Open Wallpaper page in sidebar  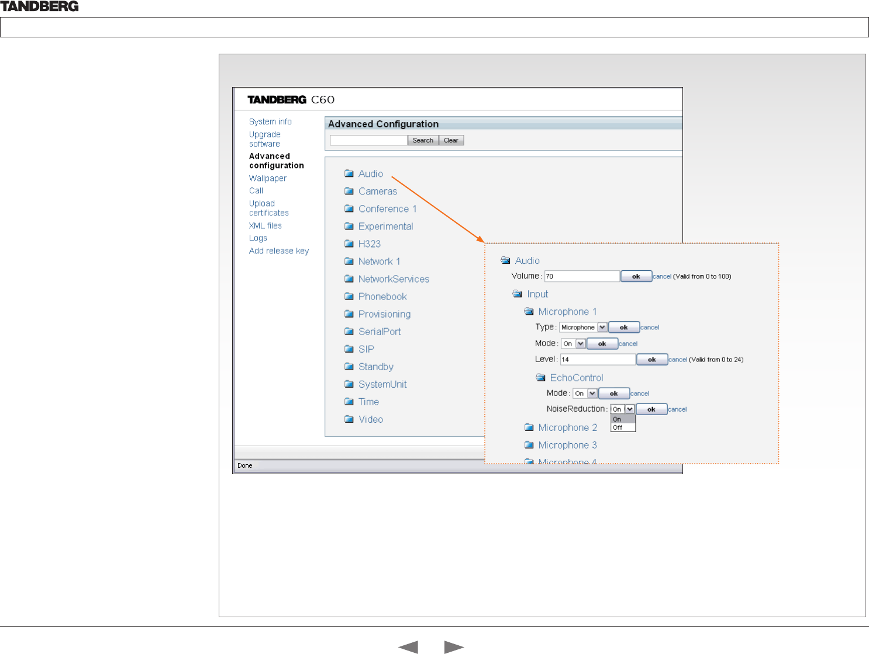pos(268,178)
